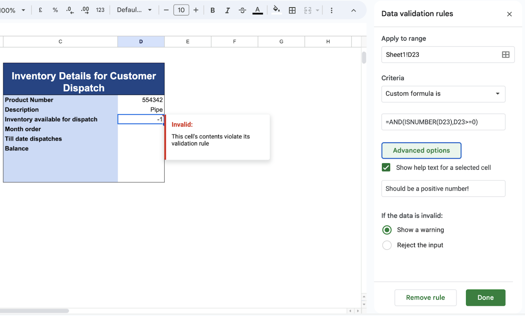Click the custom formula input field
Screen dimensions: 525x316
click(443, 122)
